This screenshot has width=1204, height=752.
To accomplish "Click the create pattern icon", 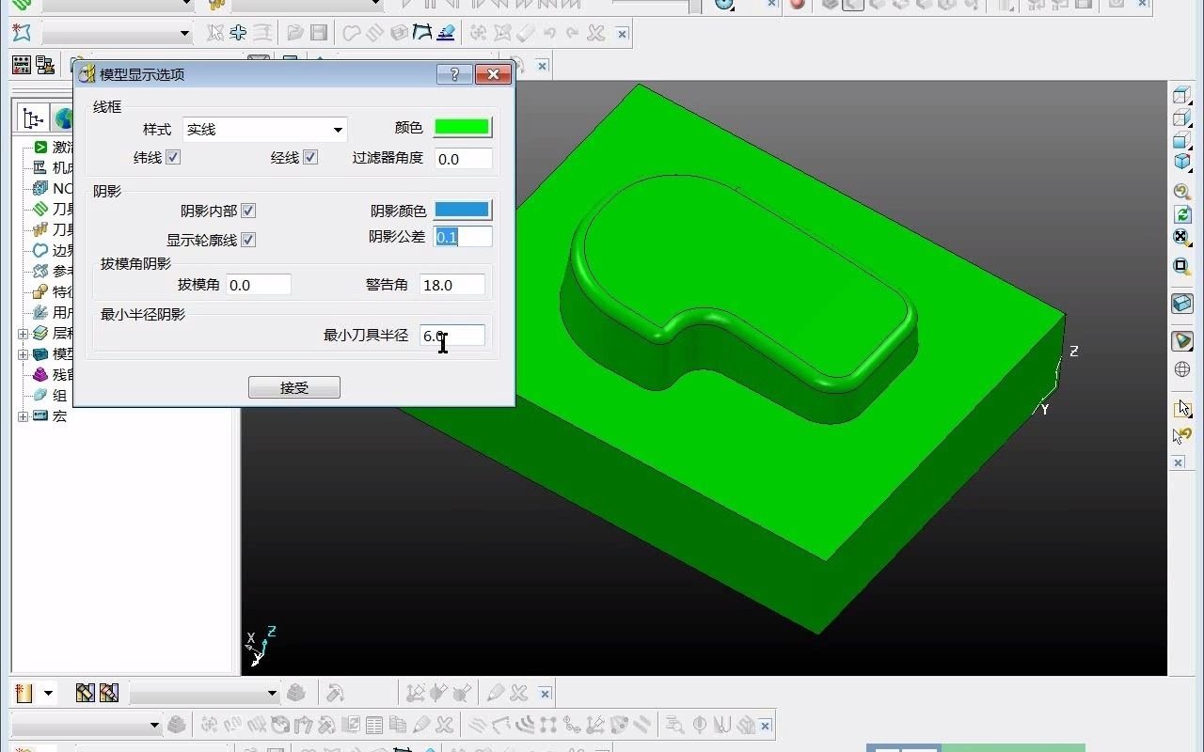I will pos(24,694).
